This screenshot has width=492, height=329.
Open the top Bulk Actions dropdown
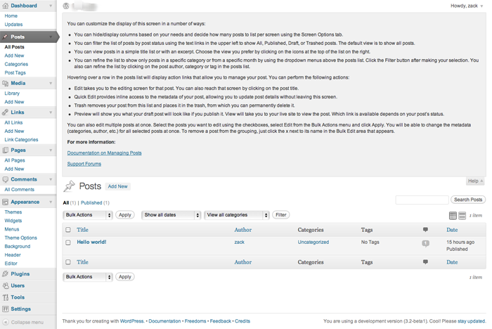pyautogui.click(x=88, y=215)
